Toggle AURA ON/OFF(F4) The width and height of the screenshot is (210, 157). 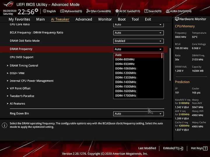coord(179,11)
